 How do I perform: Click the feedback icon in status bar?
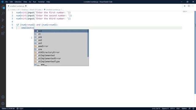pyautogui.click(x=190, y=108)
